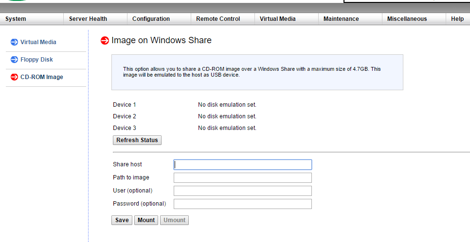
Task: Open the Virtual Media menu tab
Action: [277, 19]
